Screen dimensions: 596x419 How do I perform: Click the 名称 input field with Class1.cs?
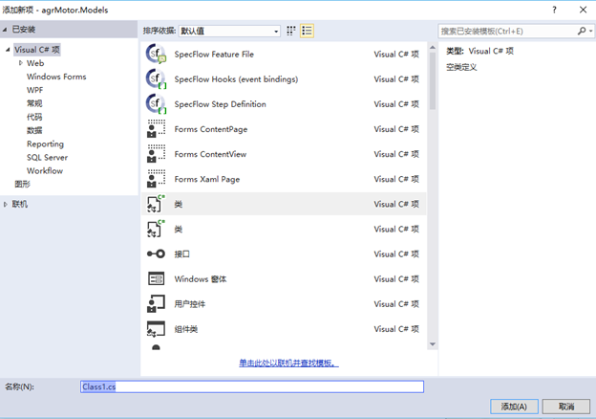click(x=252, y=386)
